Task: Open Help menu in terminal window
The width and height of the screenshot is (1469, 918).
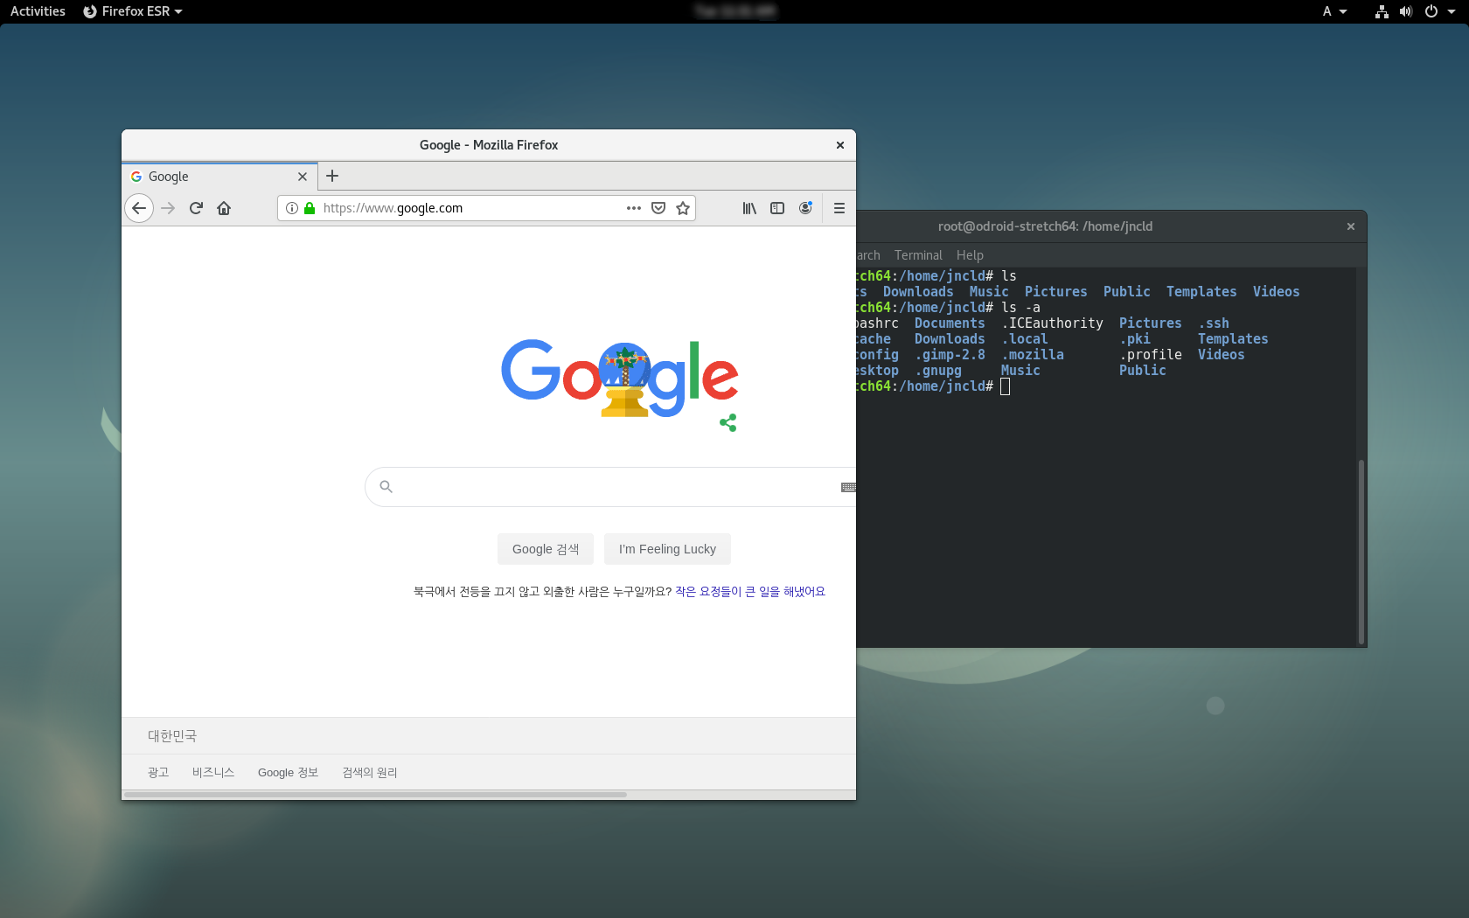Action: click(970, 255)
